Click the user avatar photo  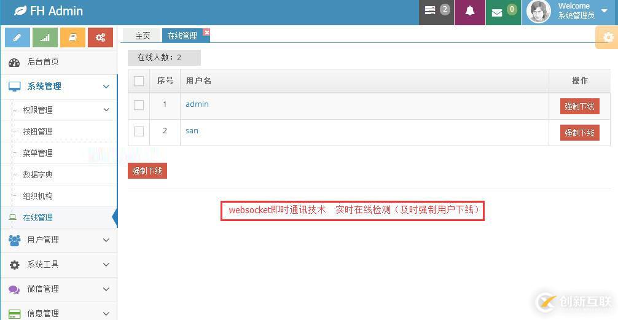538,12
